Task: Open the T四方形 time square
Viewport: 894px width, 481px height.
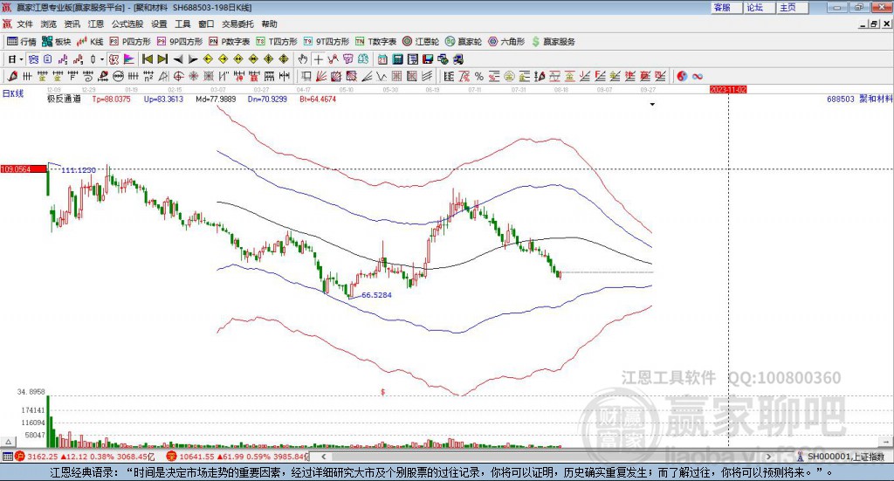Action: (x=277, y=42)
